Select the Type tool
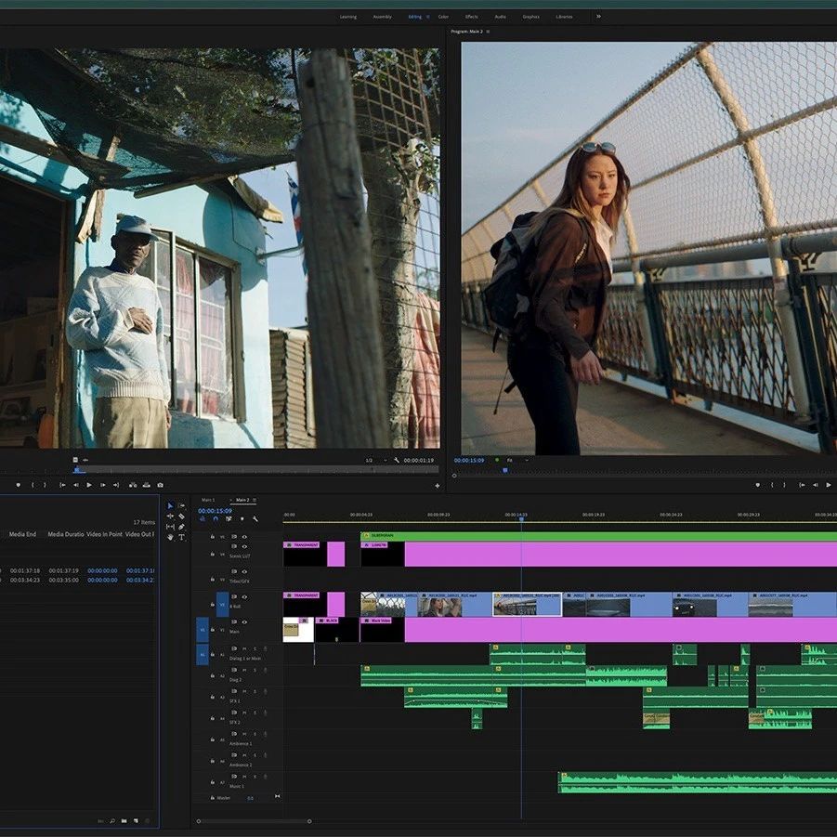 [x=182, y=538]
